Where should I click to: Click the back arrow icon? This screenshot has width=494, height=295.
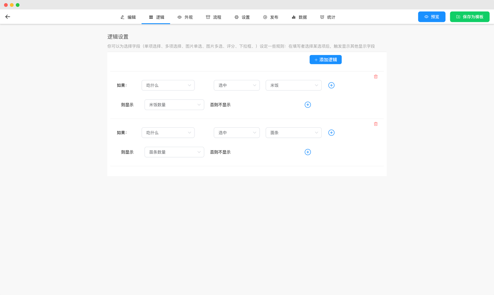(x=8, y=17)
